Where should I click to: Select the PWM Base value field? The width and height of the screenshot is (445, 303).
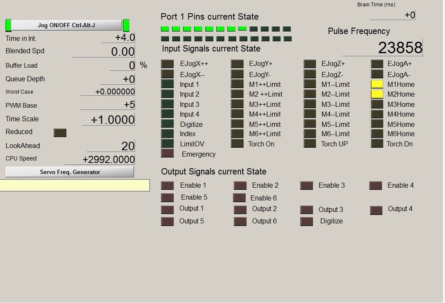pyautogui.click(x=118, y=105)
